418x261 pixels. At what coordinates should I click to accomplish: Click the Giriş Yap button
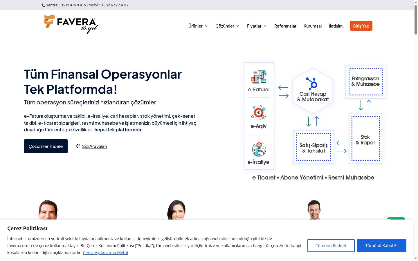[x=361, y=26]
